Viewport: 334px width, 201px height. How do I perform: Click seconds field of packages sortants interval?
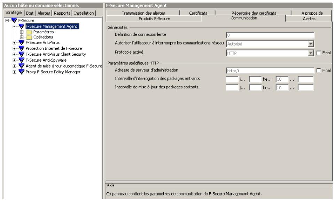(x=306, y=88)
